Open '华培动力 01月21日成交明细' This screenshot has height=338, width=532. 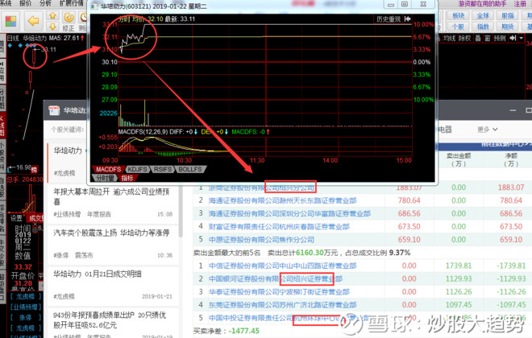(98, 274)
